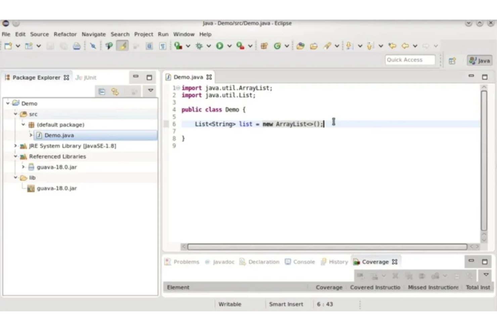Viewport: 497px width, 331px height.
Task: Jump to last edit location
Action: tap(392, 46)
